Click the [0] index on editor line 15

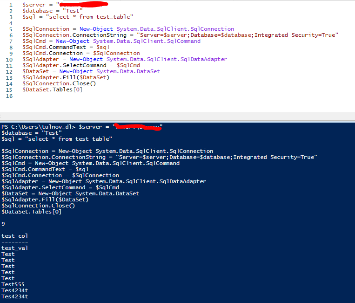(78, 90)
